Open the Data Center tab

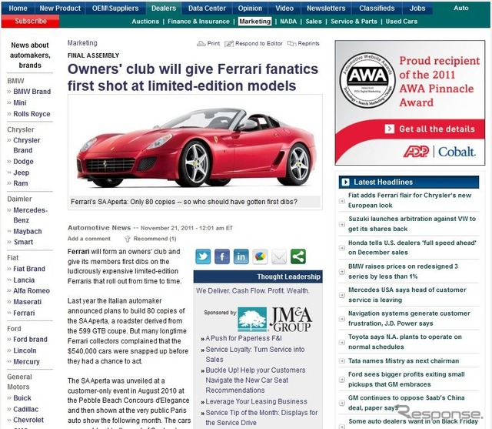pos(207,8)
